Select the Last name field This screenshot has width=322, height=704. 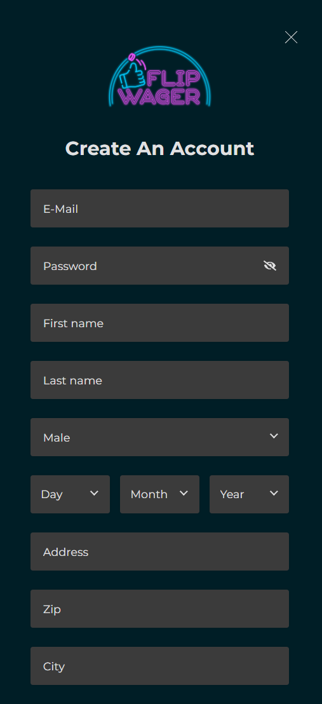[159, 380]
